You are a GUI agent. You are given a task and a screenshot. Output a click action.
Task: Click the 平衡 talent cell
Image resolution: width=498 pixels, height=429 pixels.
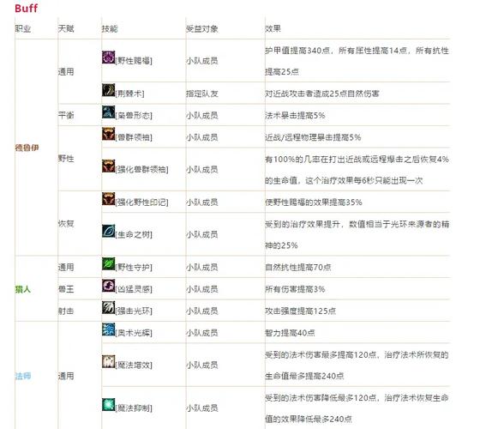(66, 115)
